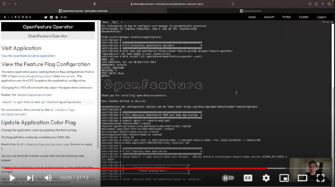Viewport: 335px width, 187px height.
Task: Click the Update Application Color Flag heading
Action: (39, 122)
